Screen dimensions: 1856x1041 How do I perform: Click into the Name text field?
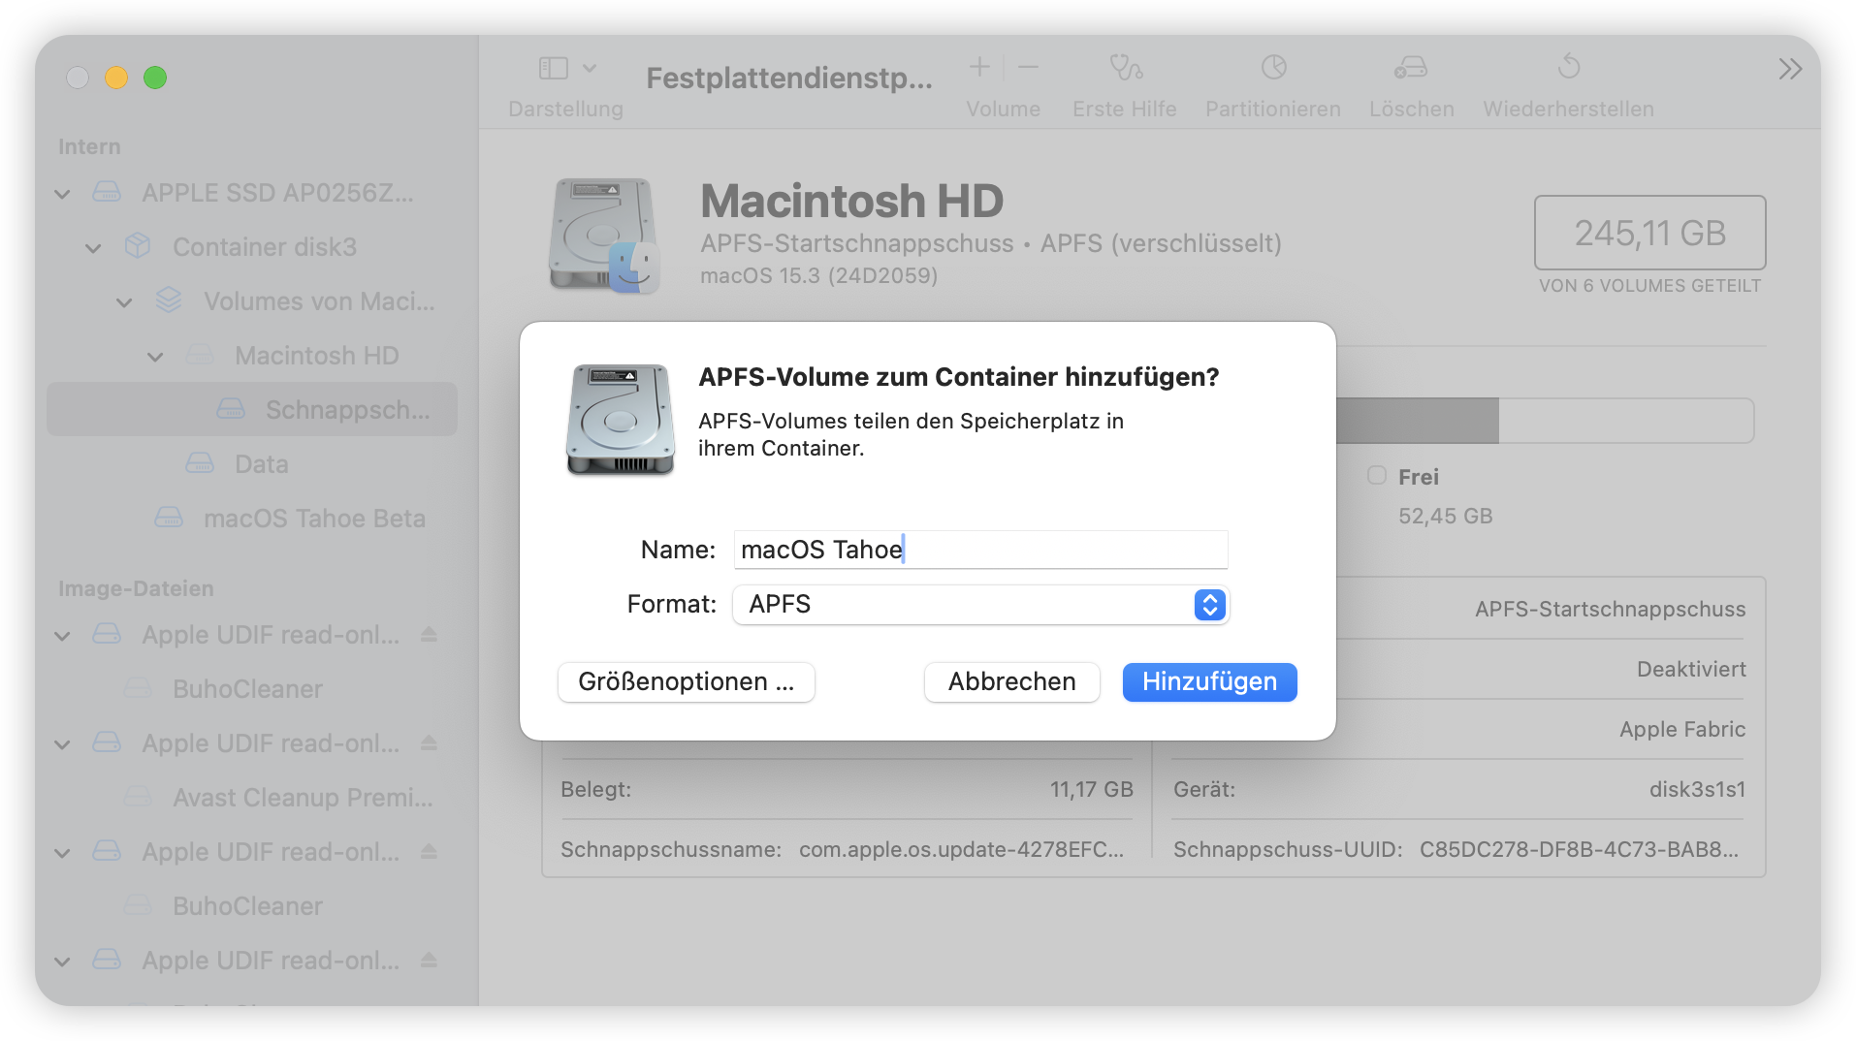click(x=980, y=550)
